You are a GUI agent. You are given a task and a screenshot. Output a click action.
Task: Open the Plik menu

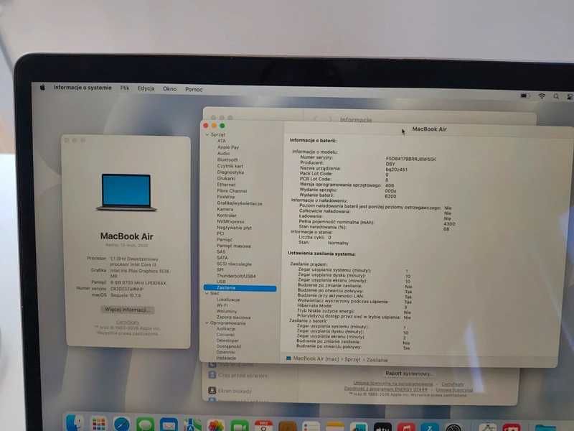point(125,88)
